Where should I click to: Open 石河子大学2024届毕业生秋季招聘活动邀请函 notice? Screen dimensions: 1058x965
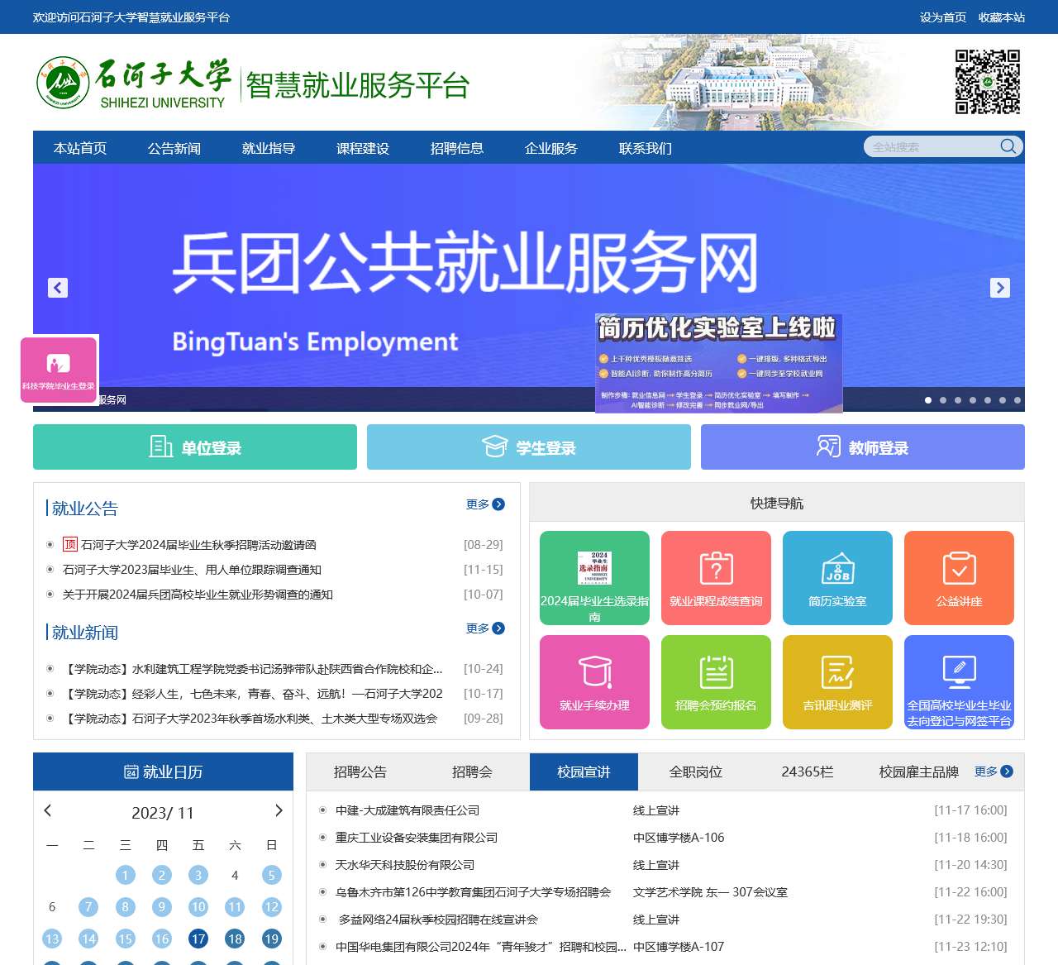tap(198, 545)
